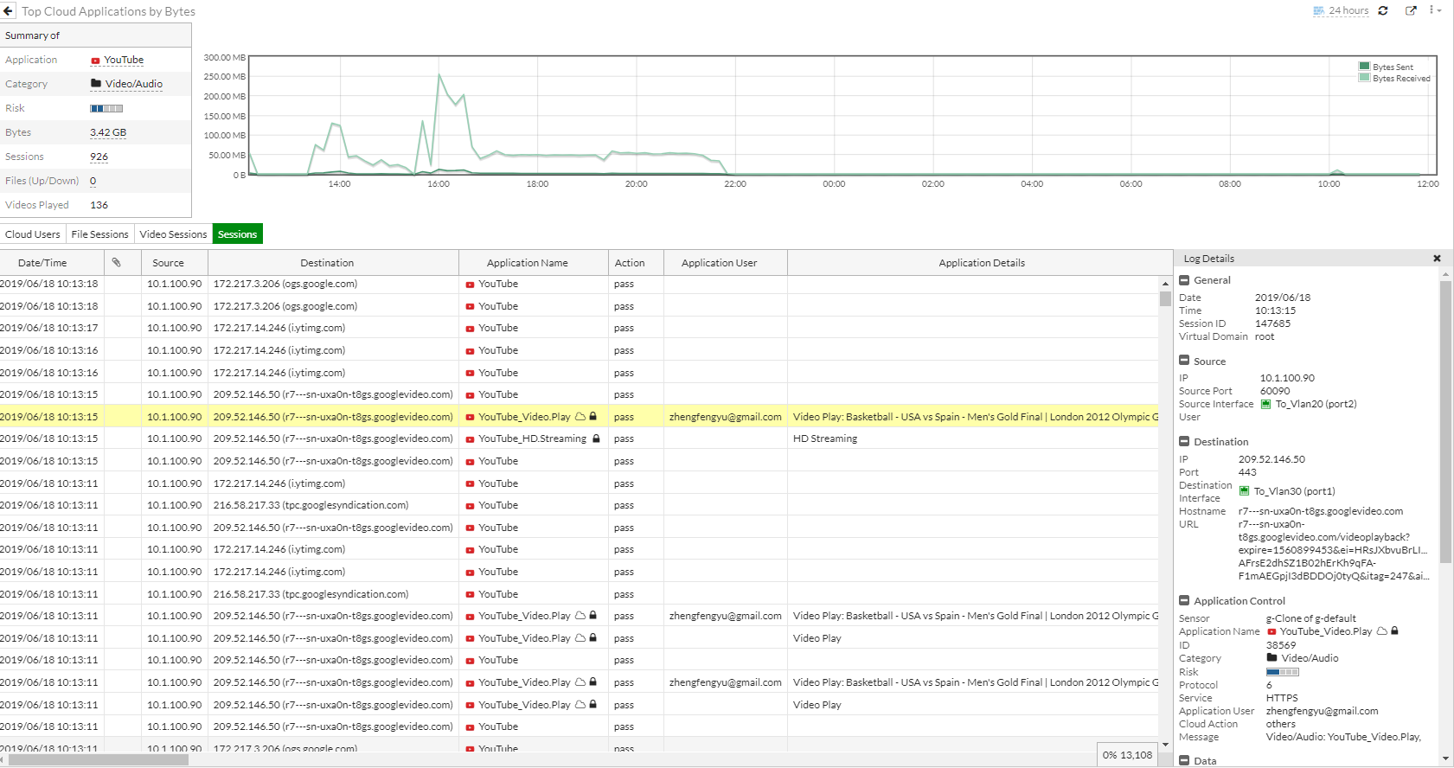Viewport: 1454px width, 768px height.
Task: Close the Log Details panel
Action: [1437, 259]
